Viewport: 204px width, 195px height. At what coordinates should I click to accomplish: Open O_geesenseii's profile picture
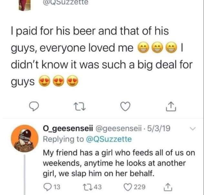point(25,139)
